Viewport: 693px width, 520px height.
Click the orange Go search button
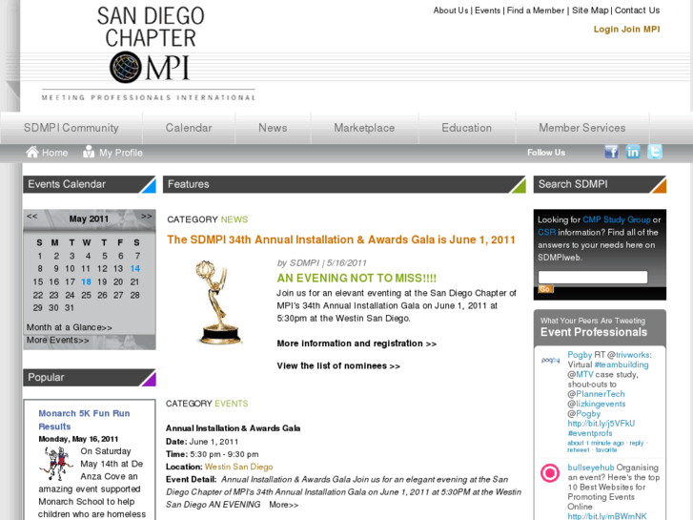pyautogui.click(x=545, y=289)
